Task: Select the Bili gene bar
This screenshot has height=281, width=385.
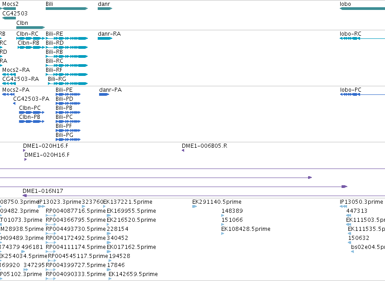Action: [67, 9]
